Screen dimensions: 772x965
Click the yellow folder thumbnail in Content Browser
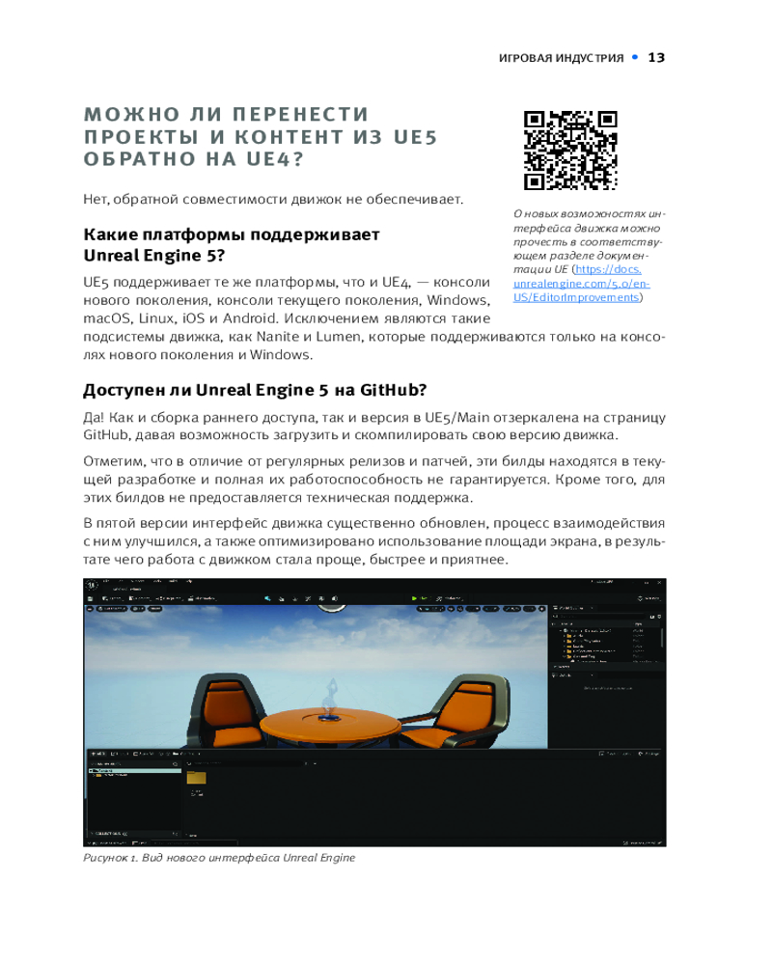196,778
